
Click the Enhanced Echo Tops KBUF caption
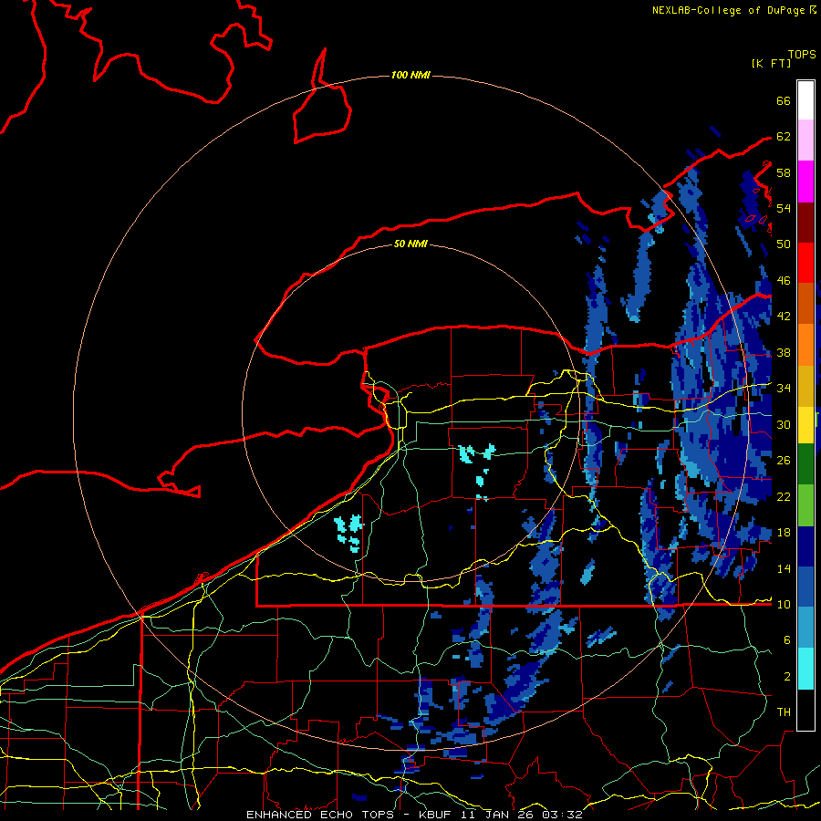[414, 815]
